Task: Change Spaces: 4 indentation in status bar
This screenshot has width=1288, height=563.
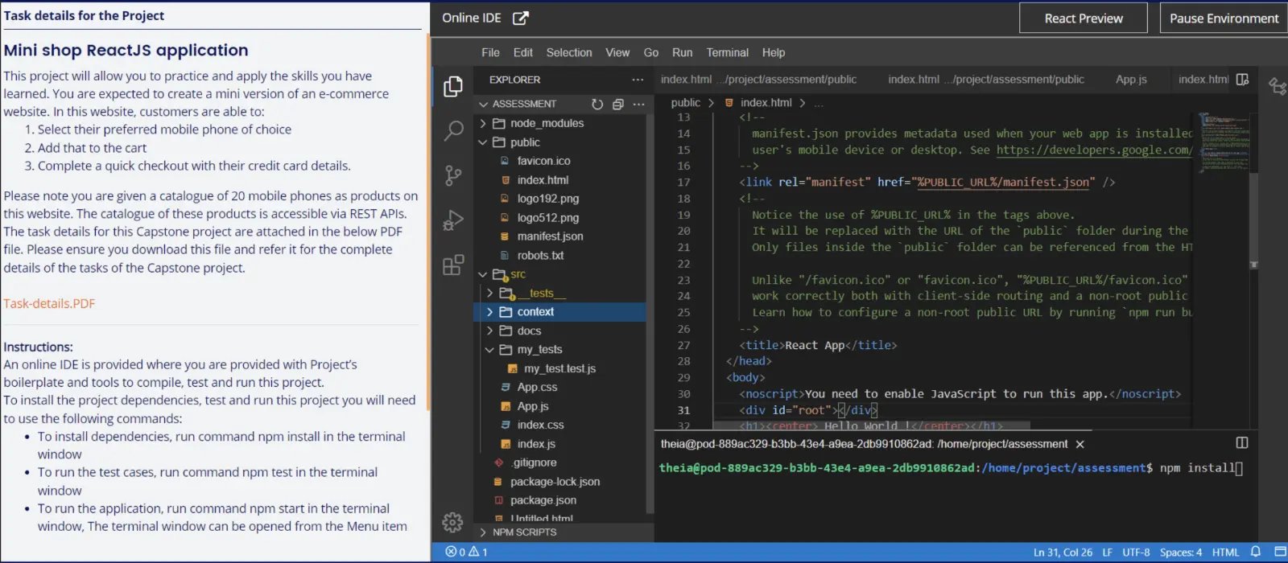Action: pyautogui.click(x=1181, y=553)
